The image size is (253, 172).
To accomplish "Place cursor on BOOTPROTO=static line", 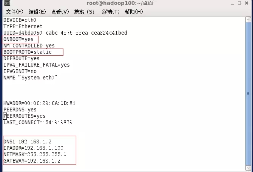I will click(x=28, y=52).
